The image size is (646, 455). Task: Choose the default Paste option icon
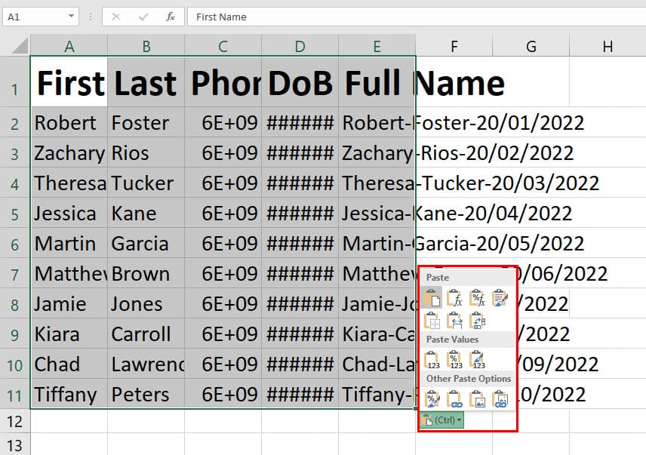coord(432,297)
